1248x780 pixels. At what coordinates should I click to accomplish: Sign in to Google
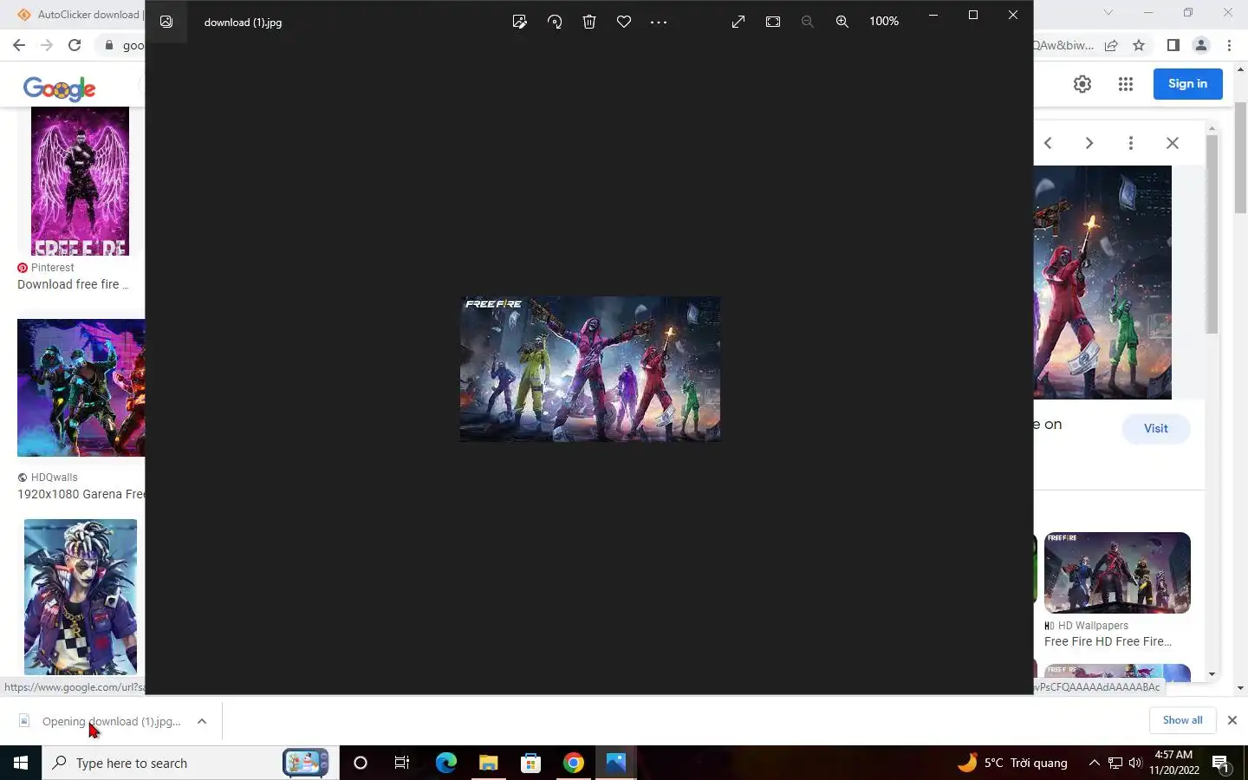(x=1187, y=84)
